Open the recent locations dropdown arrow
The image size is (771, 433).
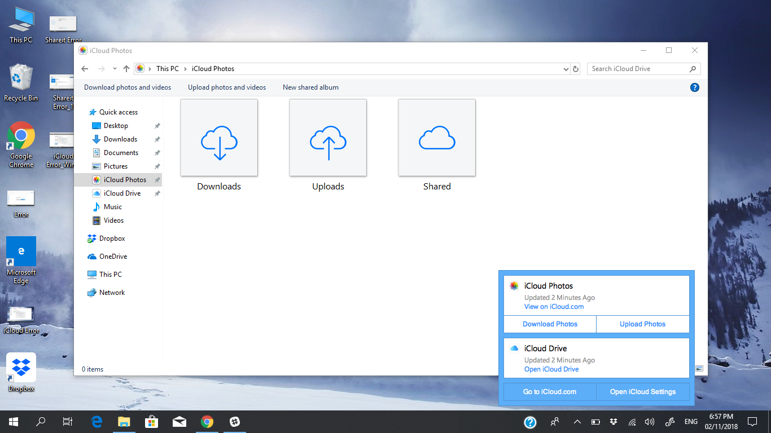click(x=115, y=69)
